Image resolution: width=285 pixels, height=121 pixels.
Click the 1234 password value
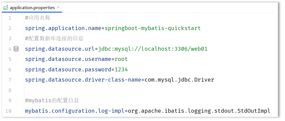click(121, 69)
